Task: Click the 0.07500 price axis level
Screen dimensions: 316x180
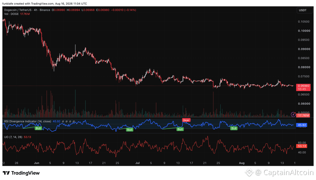Action: (x=304, y=76)
